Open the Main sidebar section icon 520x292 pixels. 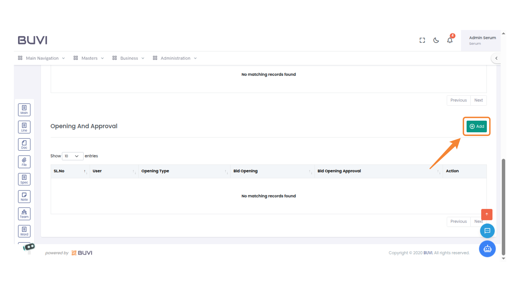pyautogui.click(x=24, y=110)
